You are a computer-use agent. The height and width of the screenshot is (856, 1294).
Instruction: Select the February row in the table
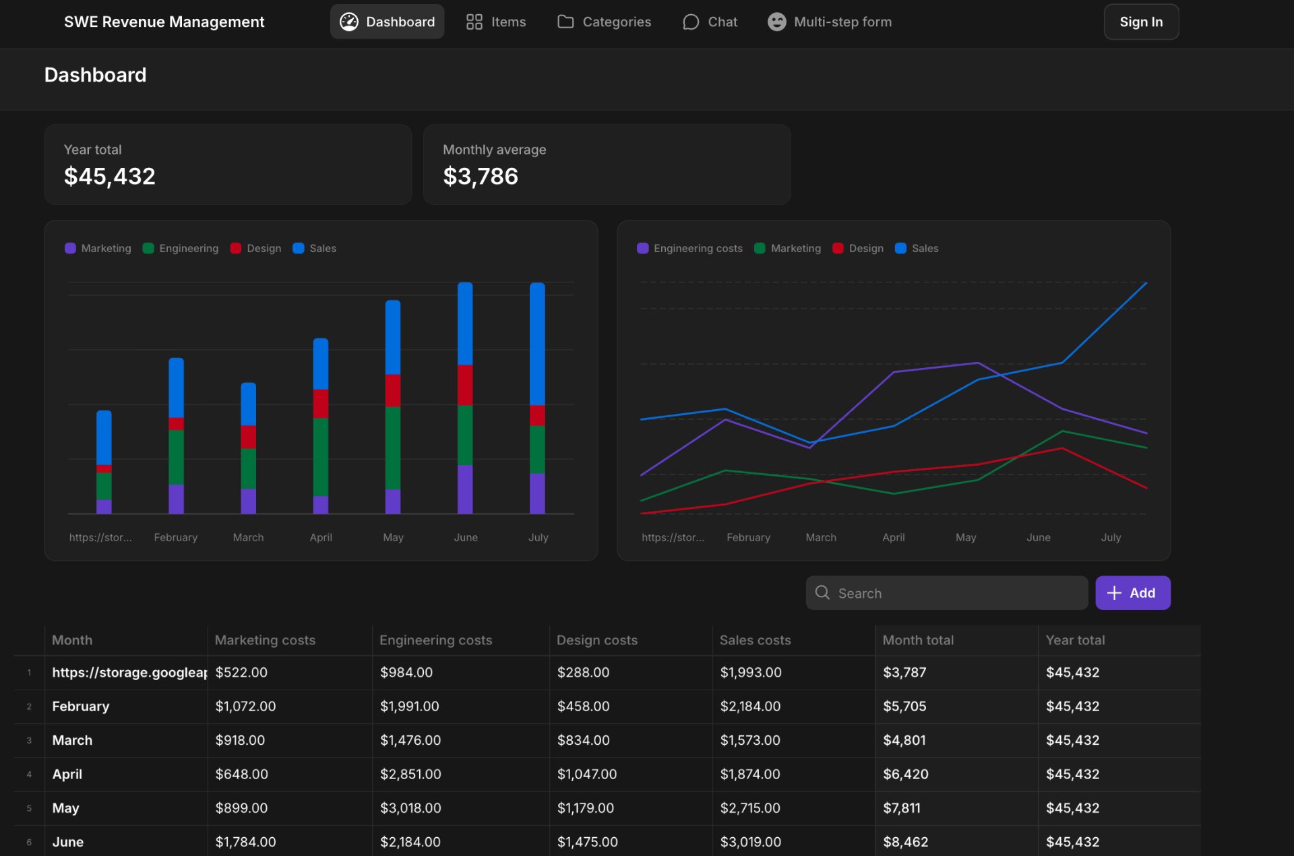click(x=80, y=706)
